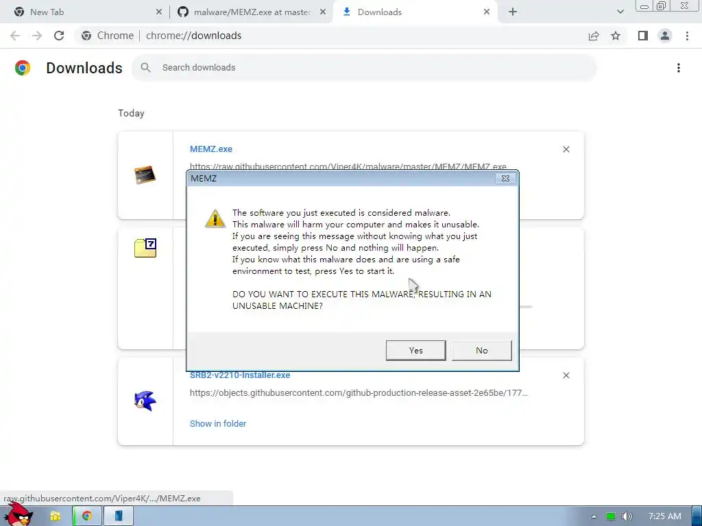Click Chrome in the taskbar

[x=87, y=516]
